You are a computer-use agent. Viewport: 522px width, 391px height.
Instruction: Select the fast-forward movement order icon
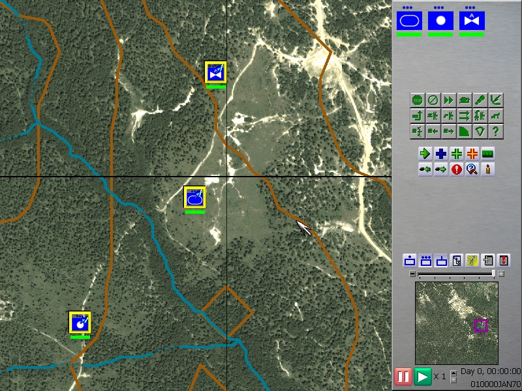448,99
